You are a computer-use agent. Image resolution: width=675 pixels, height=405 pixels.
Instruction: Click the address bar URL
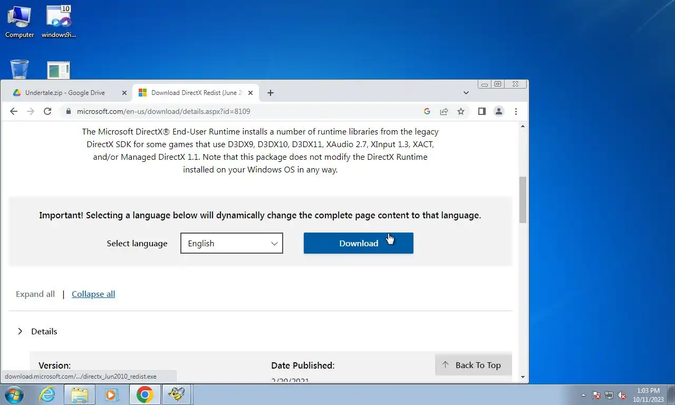pyautogui.click(x=163, y=111)
